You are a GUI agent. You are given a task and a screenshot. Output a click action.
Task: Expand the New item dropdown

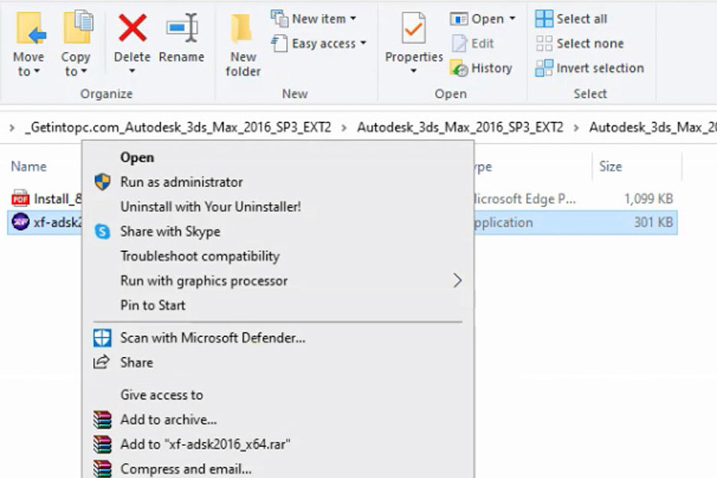[x=314, y=19]
